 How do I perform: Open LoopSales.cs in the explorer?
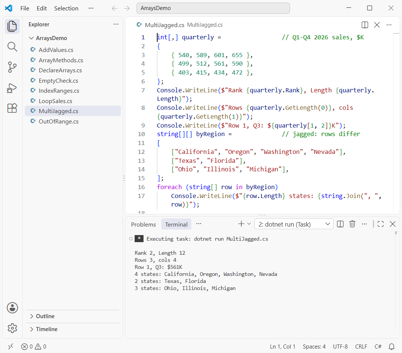[x=73, y=101]
